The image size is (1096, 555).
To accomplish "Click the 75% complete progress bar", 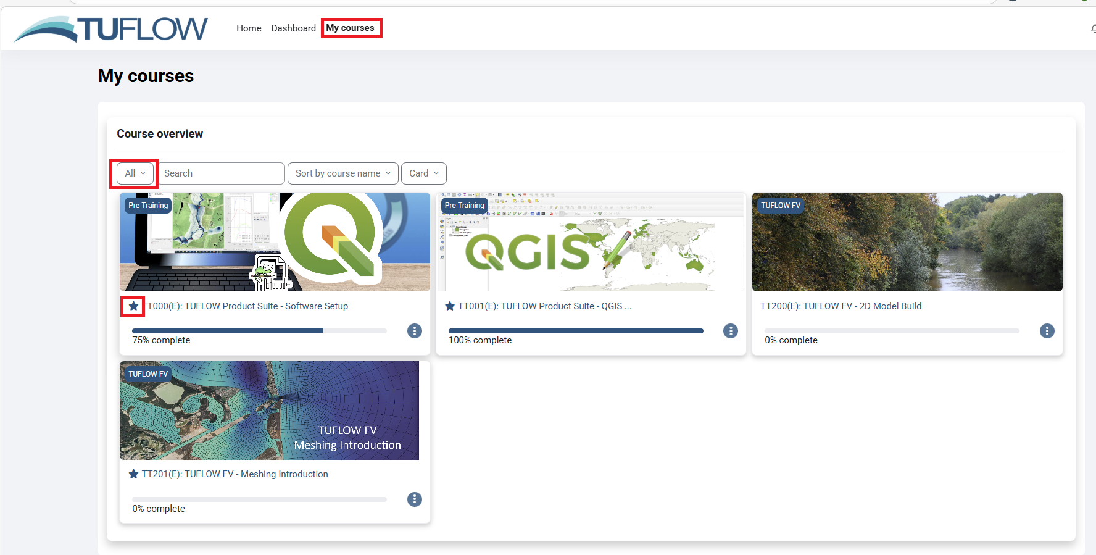I will point(259,331).
